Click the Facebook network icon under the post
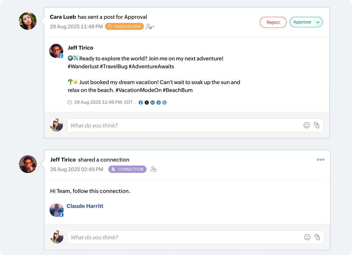Image resolution: width=352 pixels, height=255 pixels. click(x=141, y=103)
